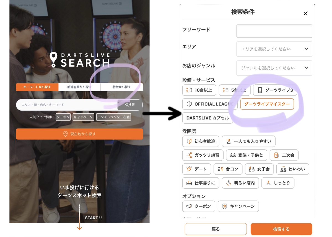
Task: Select the 二次会 chip
Action: click(x=284, y=155)
